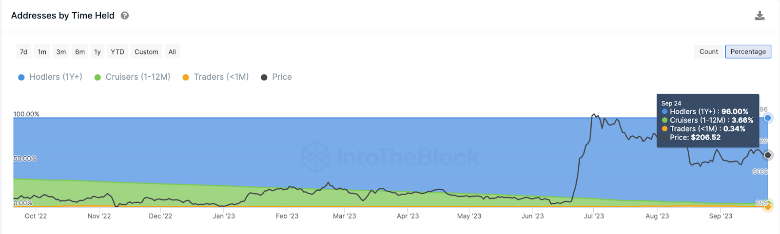Select the 1m time range
This screenshot has height=234, width=780.
(42, 52)
